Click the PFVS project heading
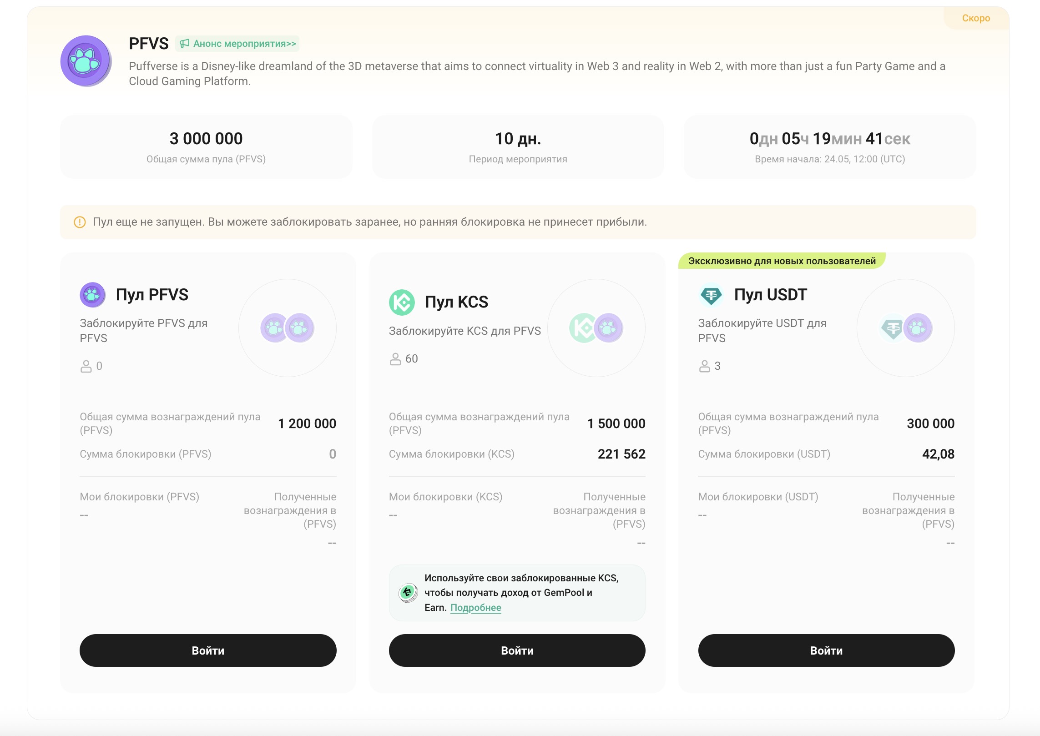The height and width of the screenshot is (736, 1040). pyautogui.click(x=148, y=44)
